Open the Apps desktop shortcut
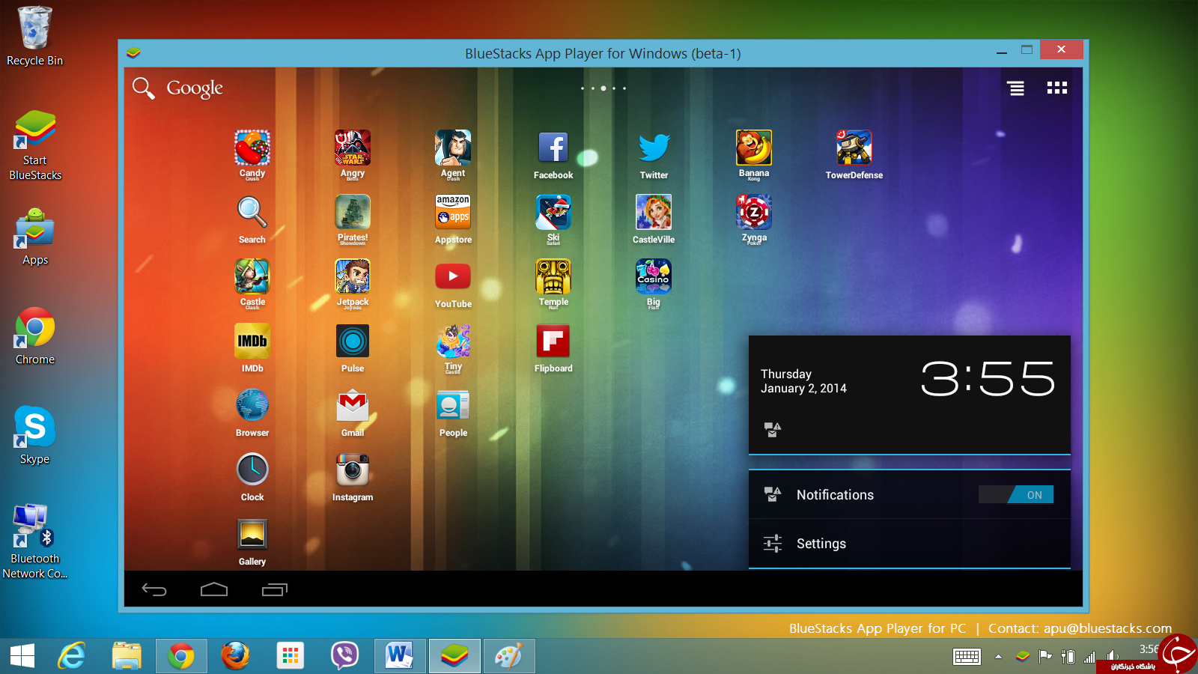The image size is (1198, 674). (35, 237)
